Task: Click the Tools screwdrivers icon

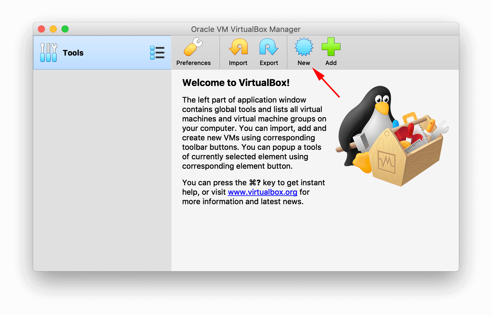Action: tap(48, 52)
